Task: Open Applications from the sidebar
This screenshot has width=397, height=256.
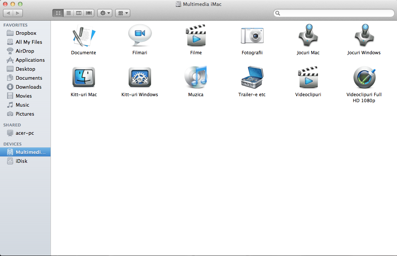Action: click(25, 60)
